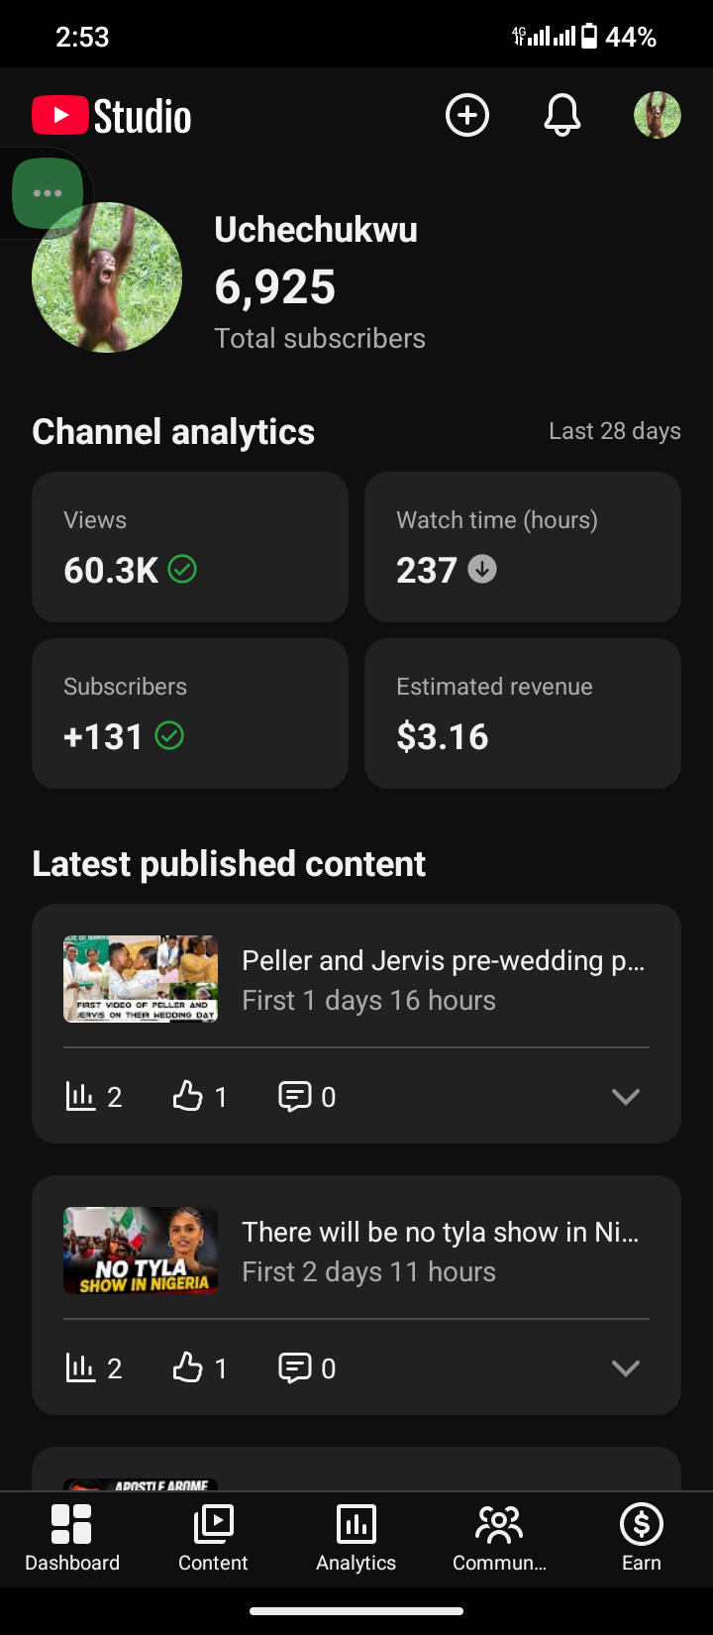Viewport: 713px width, 1635px height.
Task: Switch to the Content tab
Action: click(x=213, y=1539)
